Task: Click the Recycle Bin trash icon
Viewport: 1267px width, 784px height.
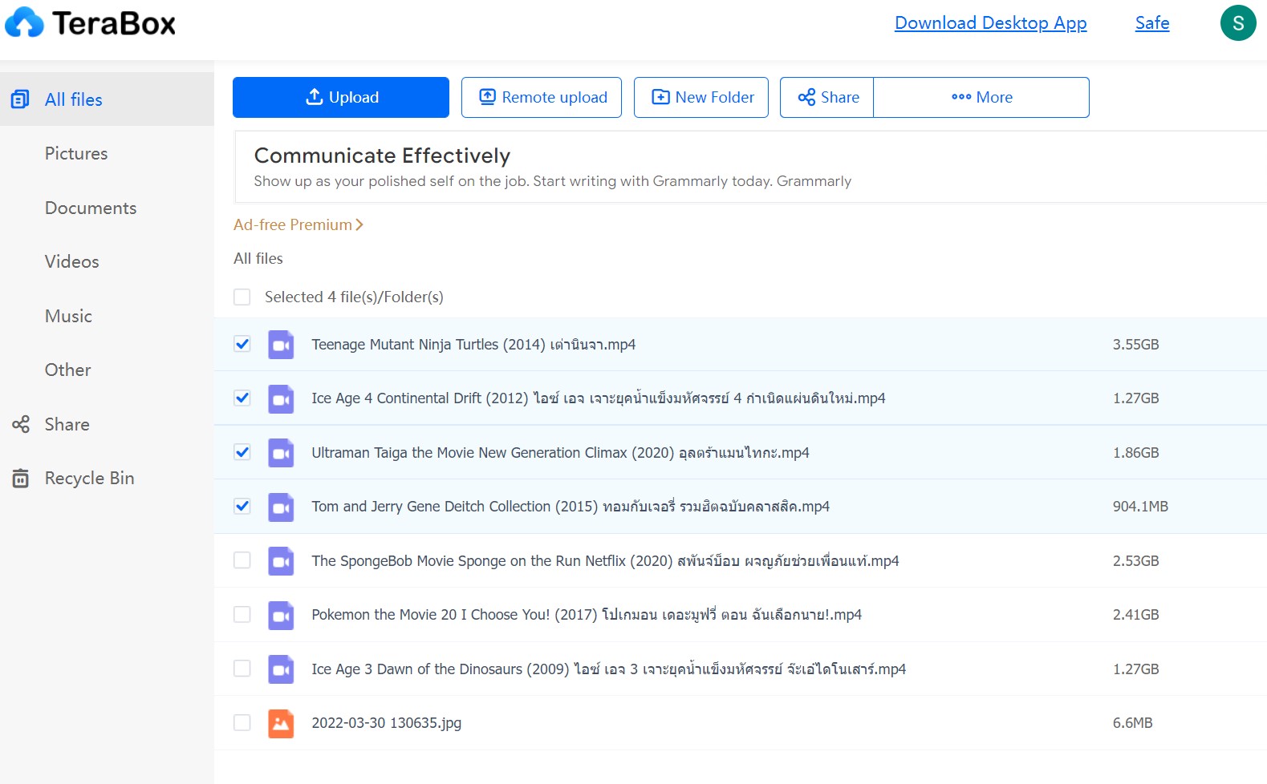Action: (21, 479)
